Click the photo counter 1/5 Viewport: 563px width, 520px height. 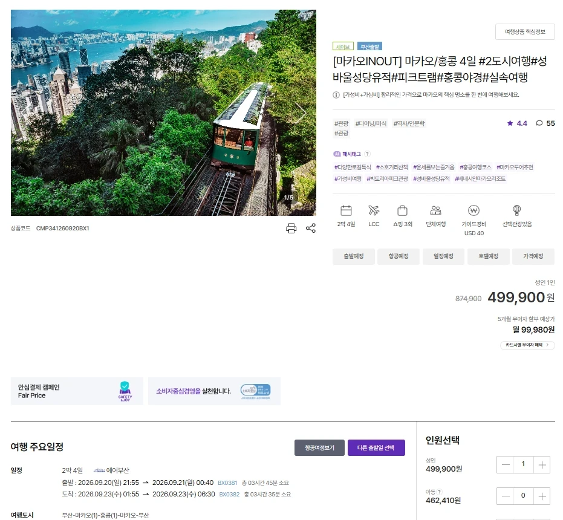pos(288,198)
